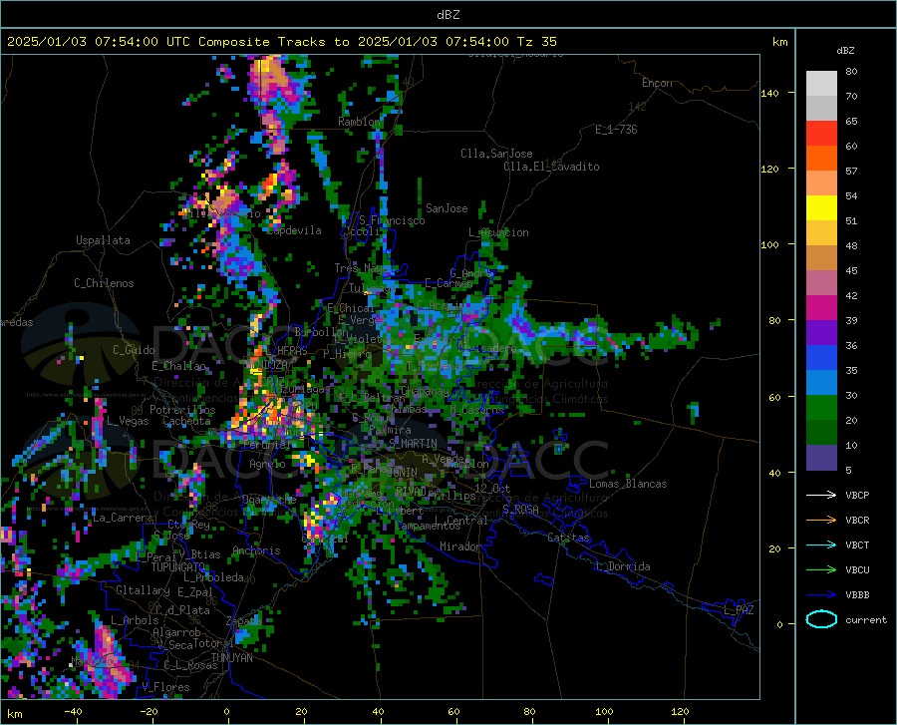
Task: Click the cyan 'current' ellipse legend icon
Action: tap(821, 619)
